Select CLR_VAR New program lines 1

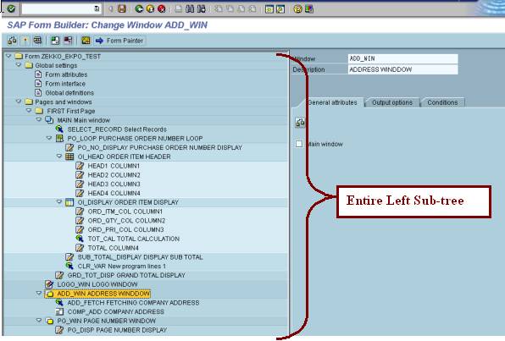click(121, 266)
